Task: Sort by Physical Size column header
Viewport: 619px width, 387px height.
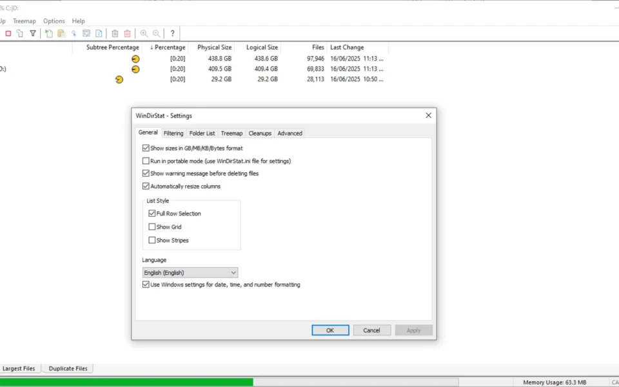Action: tap(211, 47)
